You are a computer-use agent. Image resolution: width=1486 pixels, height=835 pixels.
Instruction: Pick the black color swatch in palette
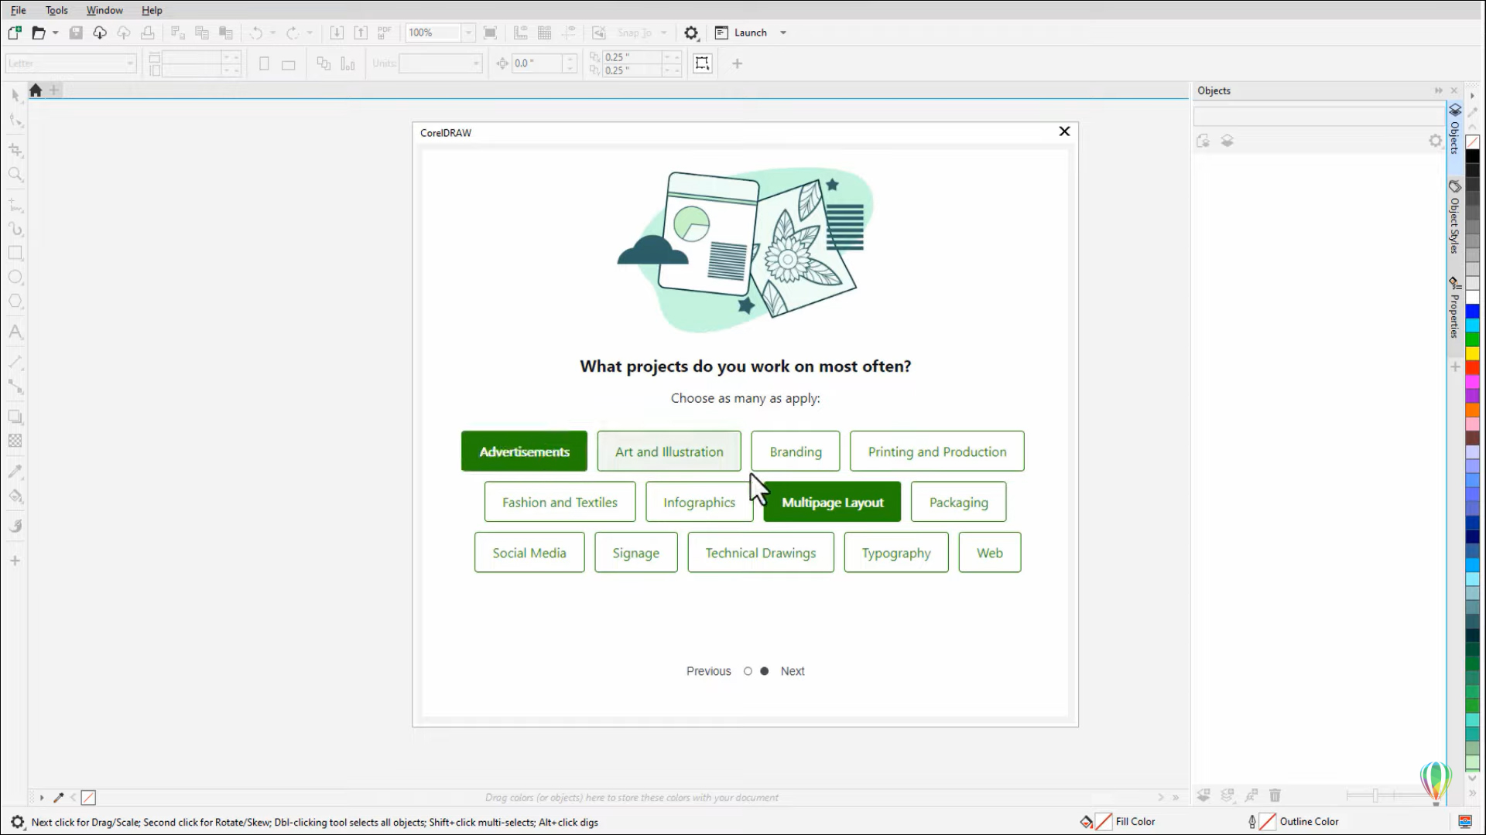coord(1472,156)
